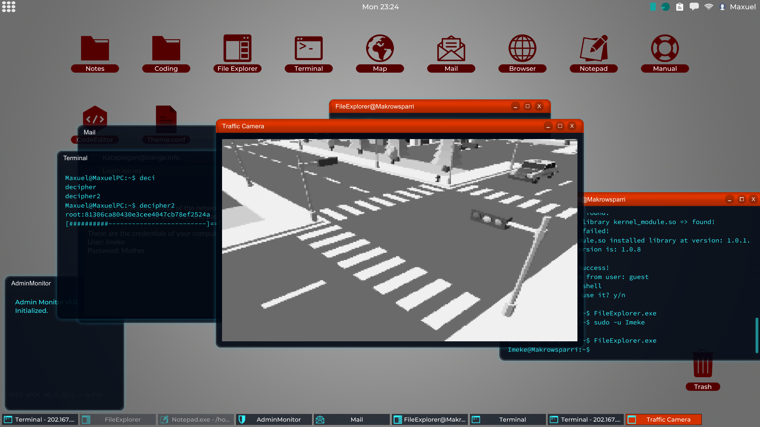Open the Mail envelope desktop icon
The height and width of the screenshot is (427, 760).
point(451,49)
